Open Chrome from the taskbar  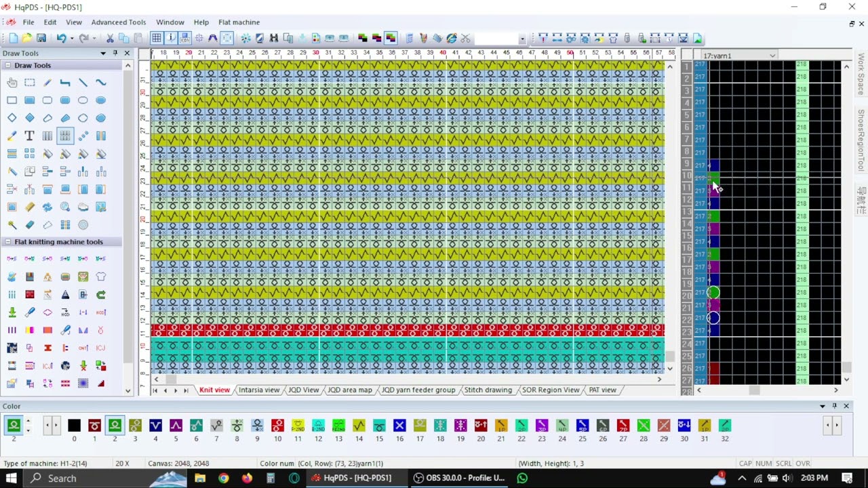pyautogui.click(x=223, y=478)
